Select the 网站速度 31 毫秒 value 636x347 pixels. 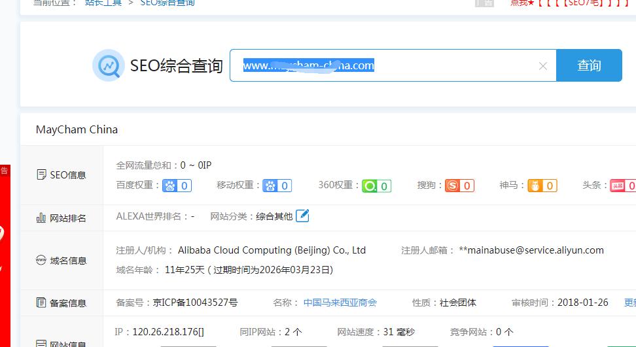click(398, 332)
